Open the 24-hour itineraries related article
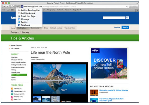The image size is (149, 105). [x=114, y=90]
